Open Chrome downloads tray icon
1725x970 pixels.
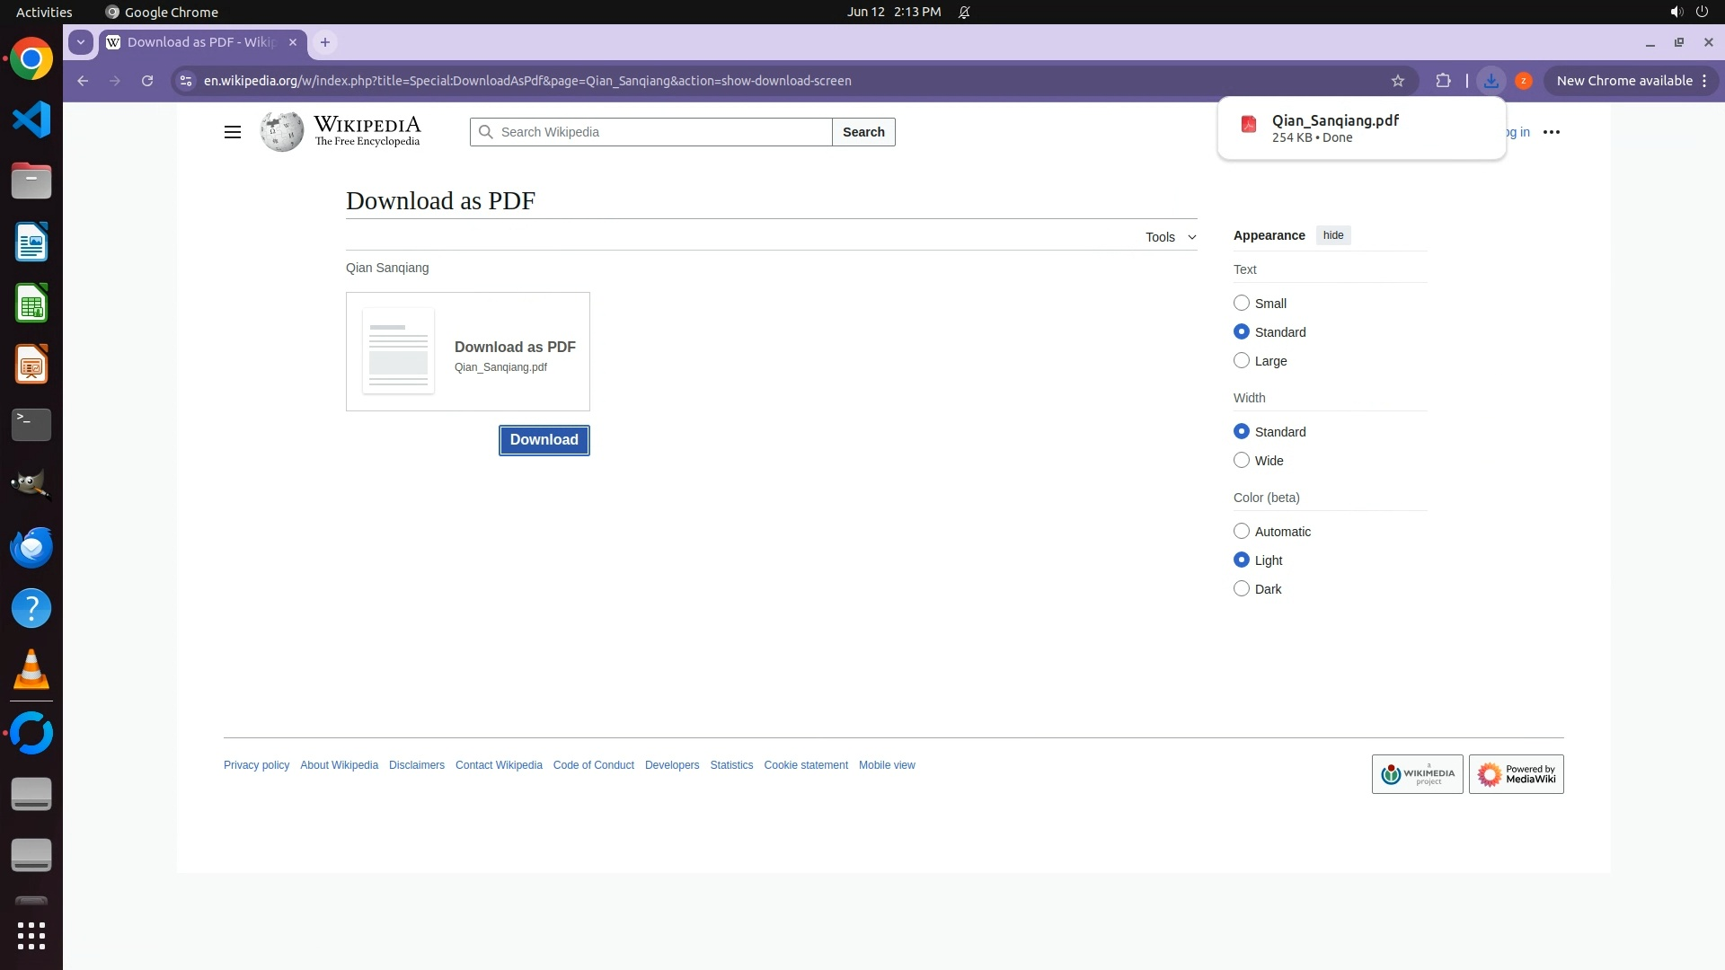pos(1491,81)
